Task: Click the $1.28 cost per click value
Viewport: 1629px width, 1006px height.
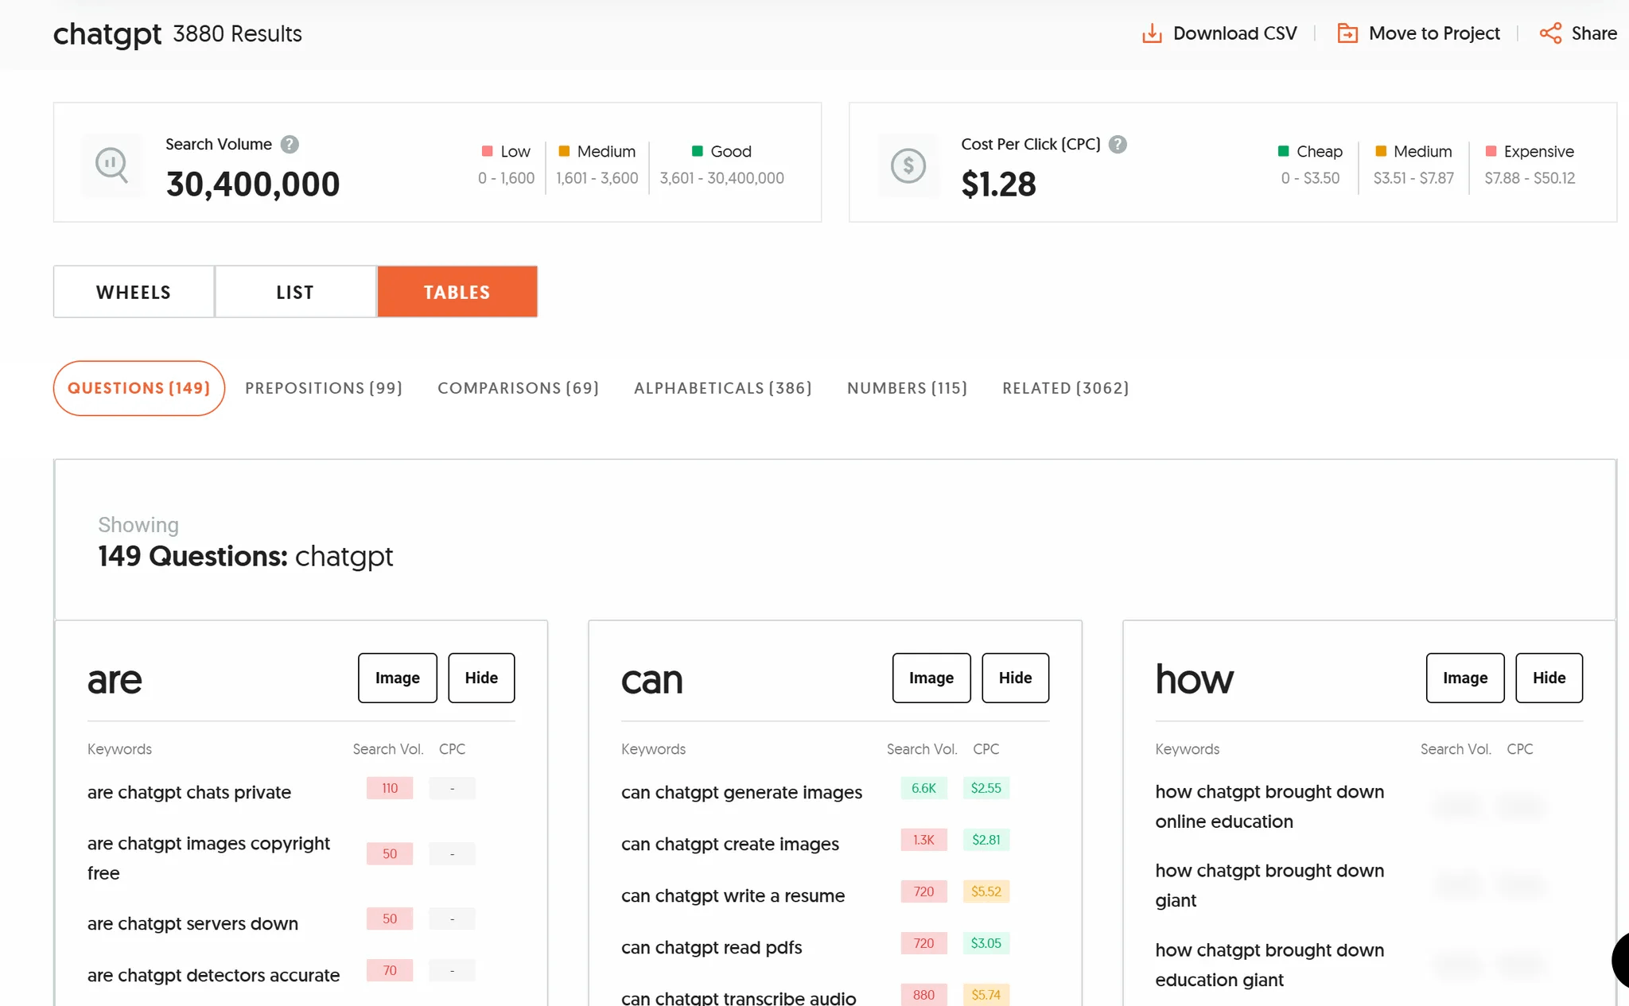Action: point(999,184)
